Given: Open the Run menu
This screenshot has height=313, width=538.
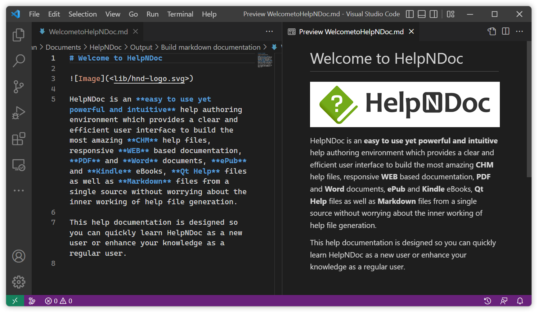Looking at the screenshot, I should click(152, 14).
